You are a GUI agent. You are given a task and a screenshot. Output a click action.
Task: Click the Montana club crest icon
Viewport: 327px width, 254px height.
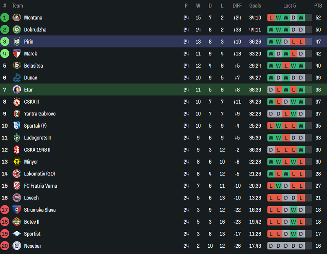(x=17, y=18)
